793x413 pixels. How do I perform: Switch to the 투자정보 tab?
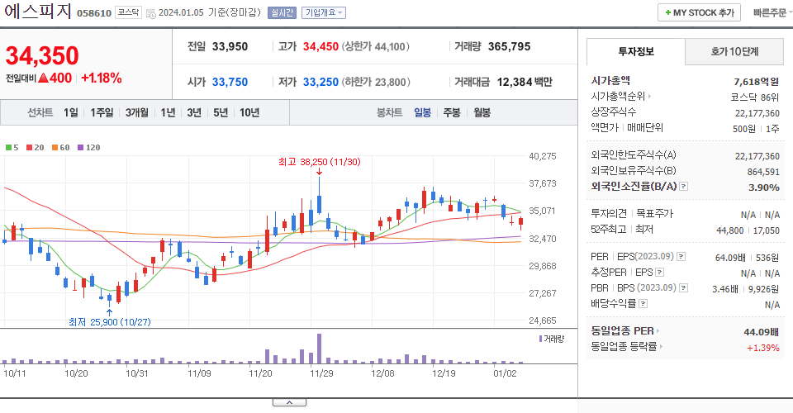[x=636, y=51]
